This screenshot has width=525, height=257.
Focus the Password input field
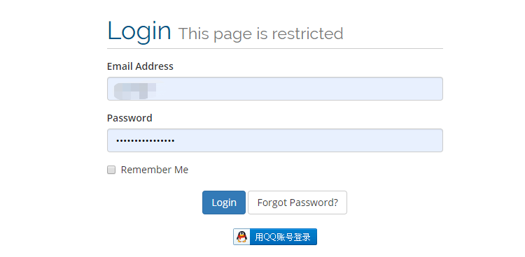coord(275,140)
